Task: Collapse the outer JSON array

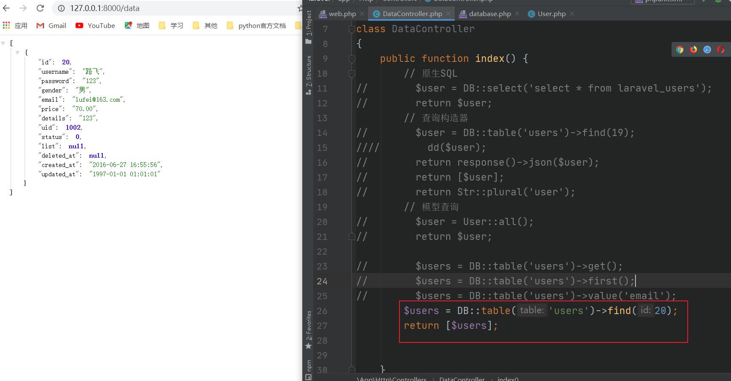Action: coord(3,43)
